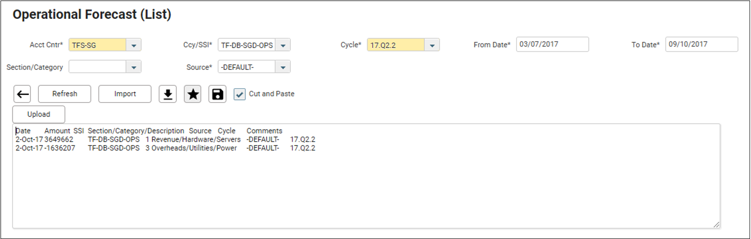Click the TFS-SG account centre field

point(98,45)
